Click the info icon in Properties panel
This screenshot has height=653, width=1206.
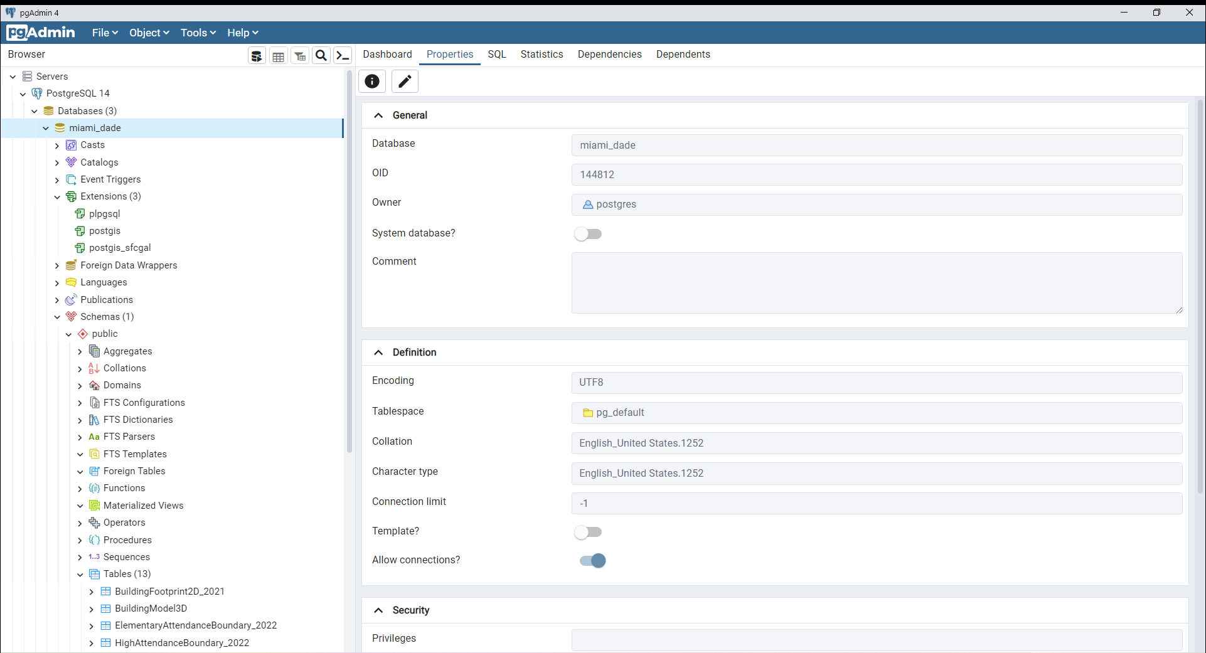pos(371,81)
